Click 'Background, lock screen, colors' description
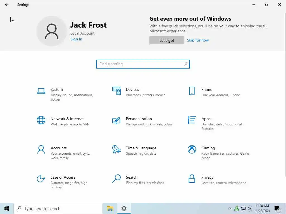This screenshot has height=214, width=286. [x=149, y=124]
